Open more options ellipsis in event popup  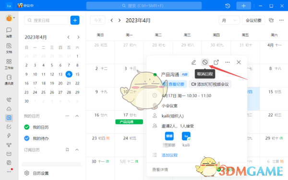(228, 62)
